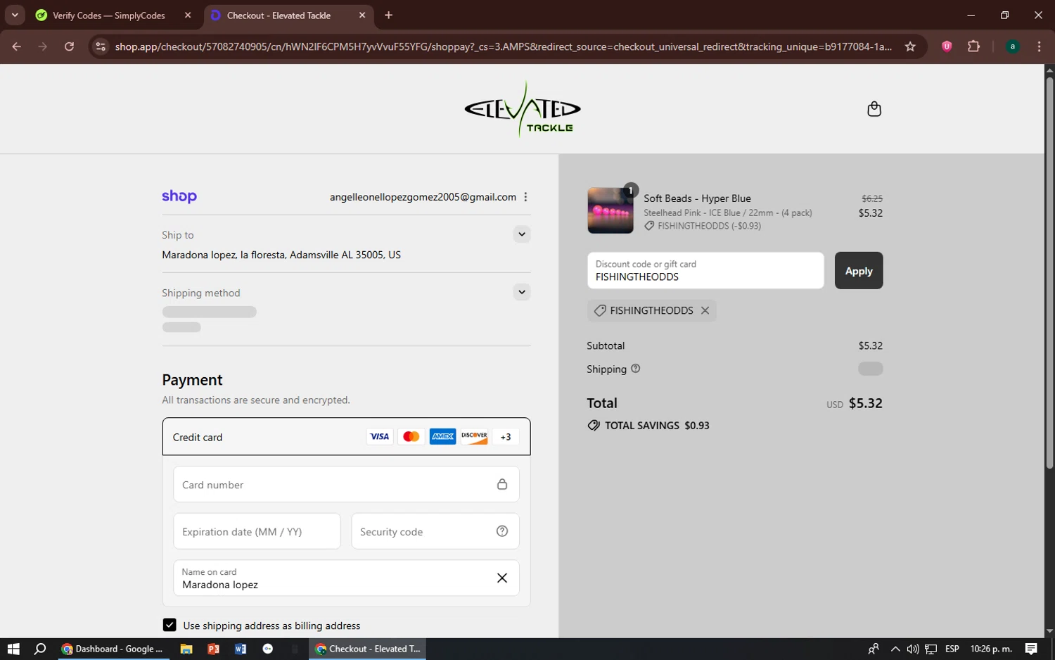
Task: Click the Total Savings tag icon
Action: tap(594, 426)
